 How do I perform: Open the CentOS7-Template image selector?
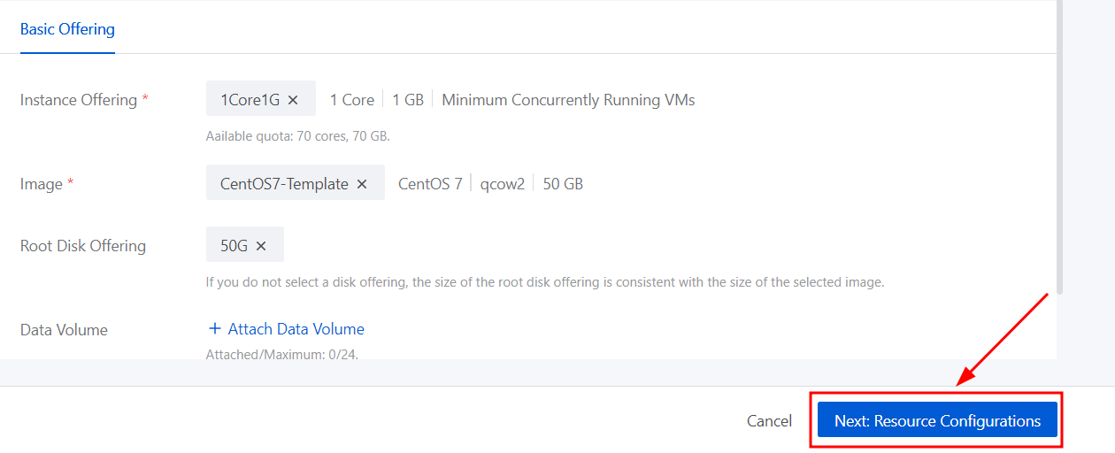(283, 184)
